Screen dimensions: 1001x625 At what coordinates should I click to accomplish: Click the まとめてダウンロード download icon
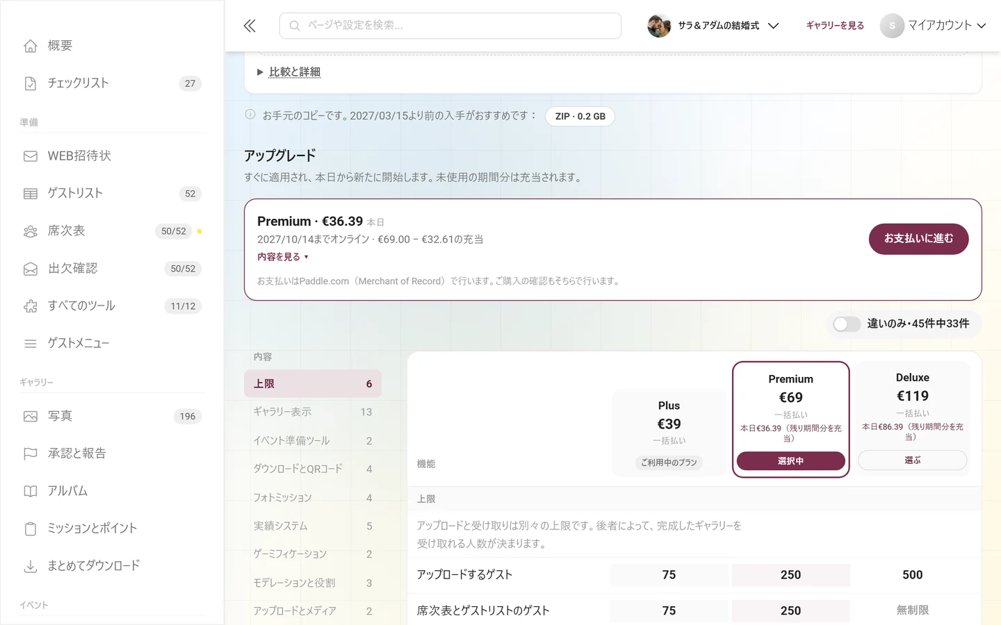pos(31,567)
